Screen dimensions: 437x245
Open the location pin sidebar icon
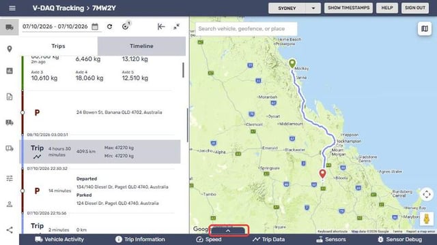point(10,49)
